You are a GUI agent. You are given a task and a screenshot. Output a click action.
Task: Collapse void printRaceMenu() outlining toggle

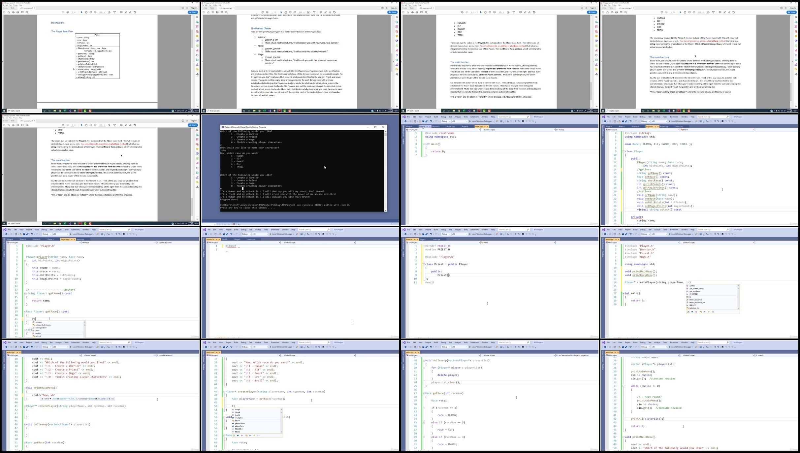pos(24,388)
